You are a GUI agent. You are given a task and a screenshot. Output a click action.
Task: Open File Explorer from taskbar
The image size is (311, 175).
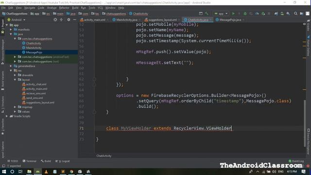coord(29,172)
